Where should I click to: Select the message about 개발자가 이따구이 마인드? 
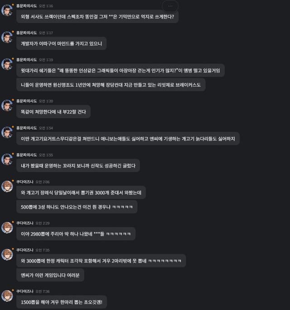[x=62, y=44]
